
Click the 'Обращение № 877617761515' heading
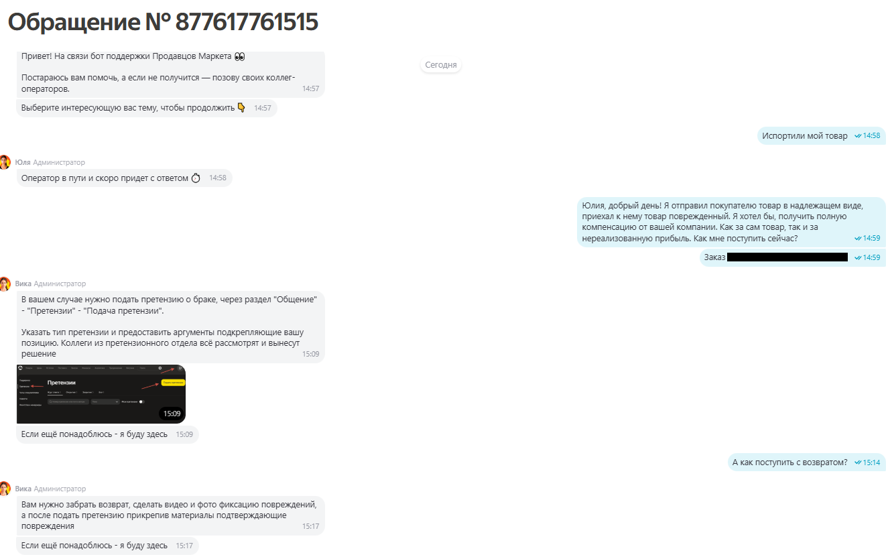pos(163,22)
